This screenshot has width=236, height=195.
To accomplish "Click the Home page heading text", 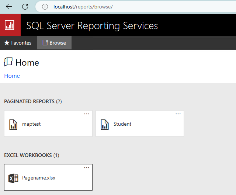I will tap(27, 63).
